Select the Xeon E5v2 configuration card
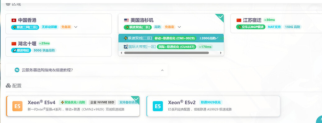 (x=213, y=106)
